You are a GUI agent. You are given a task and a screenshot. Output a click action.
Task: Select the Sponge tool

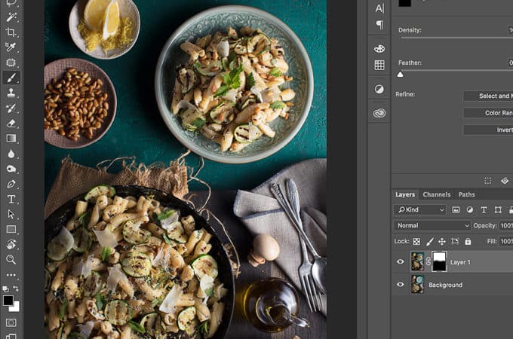tap(11, 169)
